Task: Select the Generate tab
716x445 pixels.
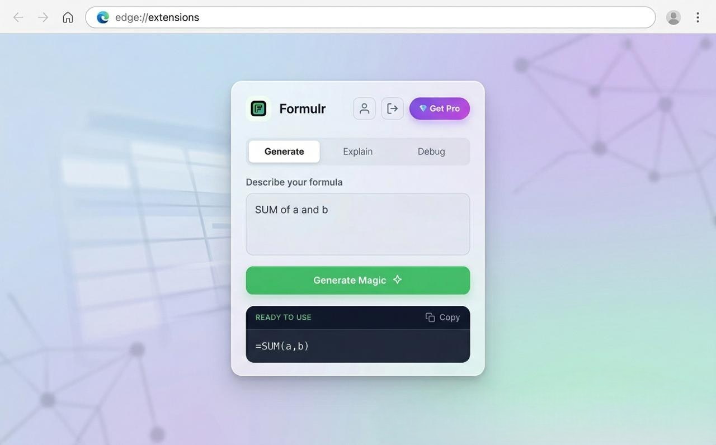Action: point(284,151)
